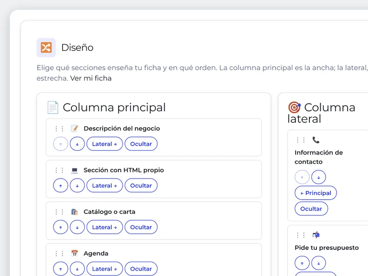Select the 'Agenda' label text

[x=96, y=253]
